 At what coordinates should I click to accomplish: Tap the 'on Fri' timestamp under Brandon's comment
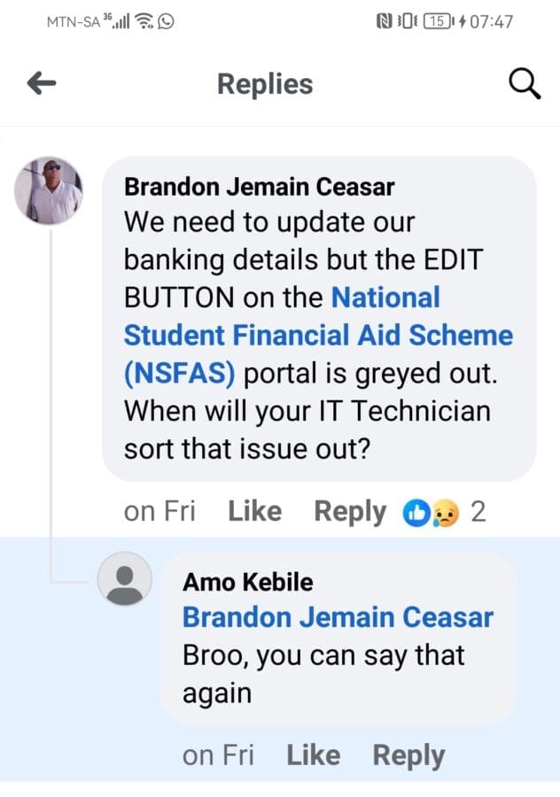tap(159, 511)
